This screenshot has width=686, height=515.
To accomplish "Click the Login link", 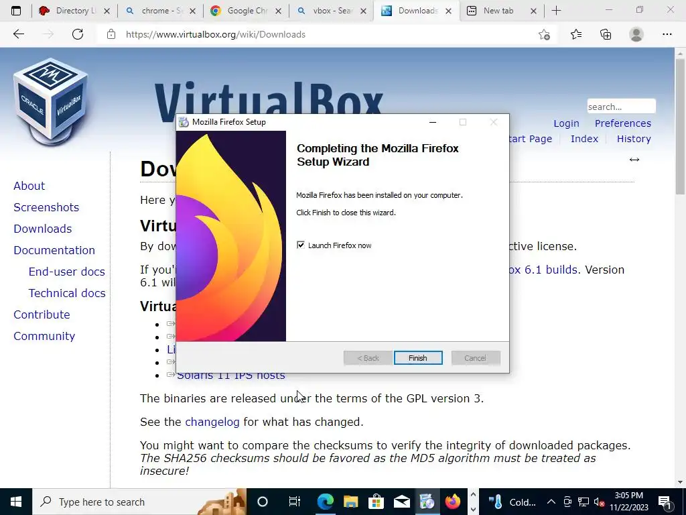I will [x=566, y=123].
